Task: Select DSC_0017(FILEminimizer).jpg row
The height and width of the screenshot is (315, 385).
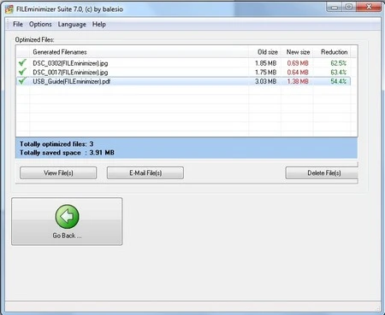Action: pyautogui.click(x=183, y=72)
